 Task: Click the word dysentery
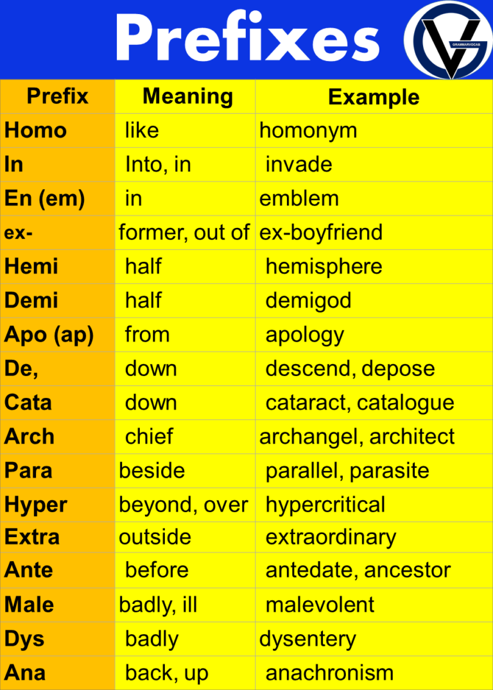[x=307, y=639]
